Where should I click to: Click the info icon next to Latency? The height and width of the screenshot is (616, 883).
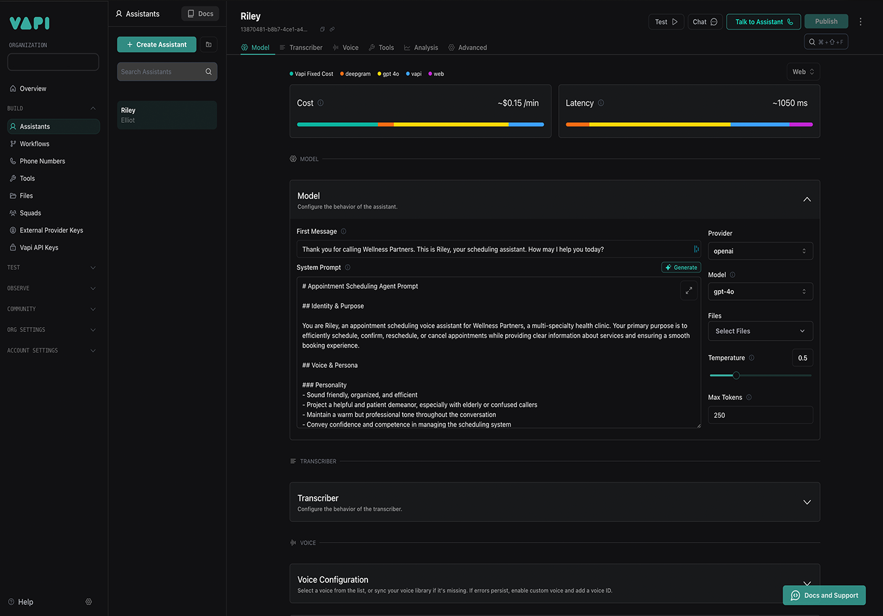click(x=601, y=103)
